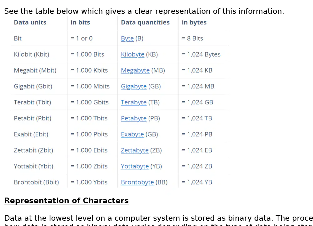Click the Exabyte hyperlink
This screenshot has height=226, width=313.
coord(132,134)
